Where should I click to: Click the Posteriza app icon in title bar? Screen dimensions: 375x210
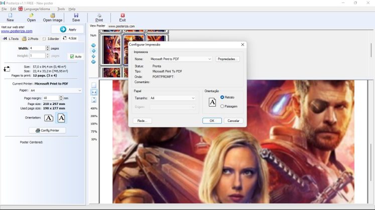(x=3, y=3)
